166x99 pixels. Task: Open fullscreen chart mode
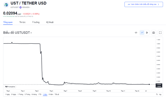[x=160, y=32]
